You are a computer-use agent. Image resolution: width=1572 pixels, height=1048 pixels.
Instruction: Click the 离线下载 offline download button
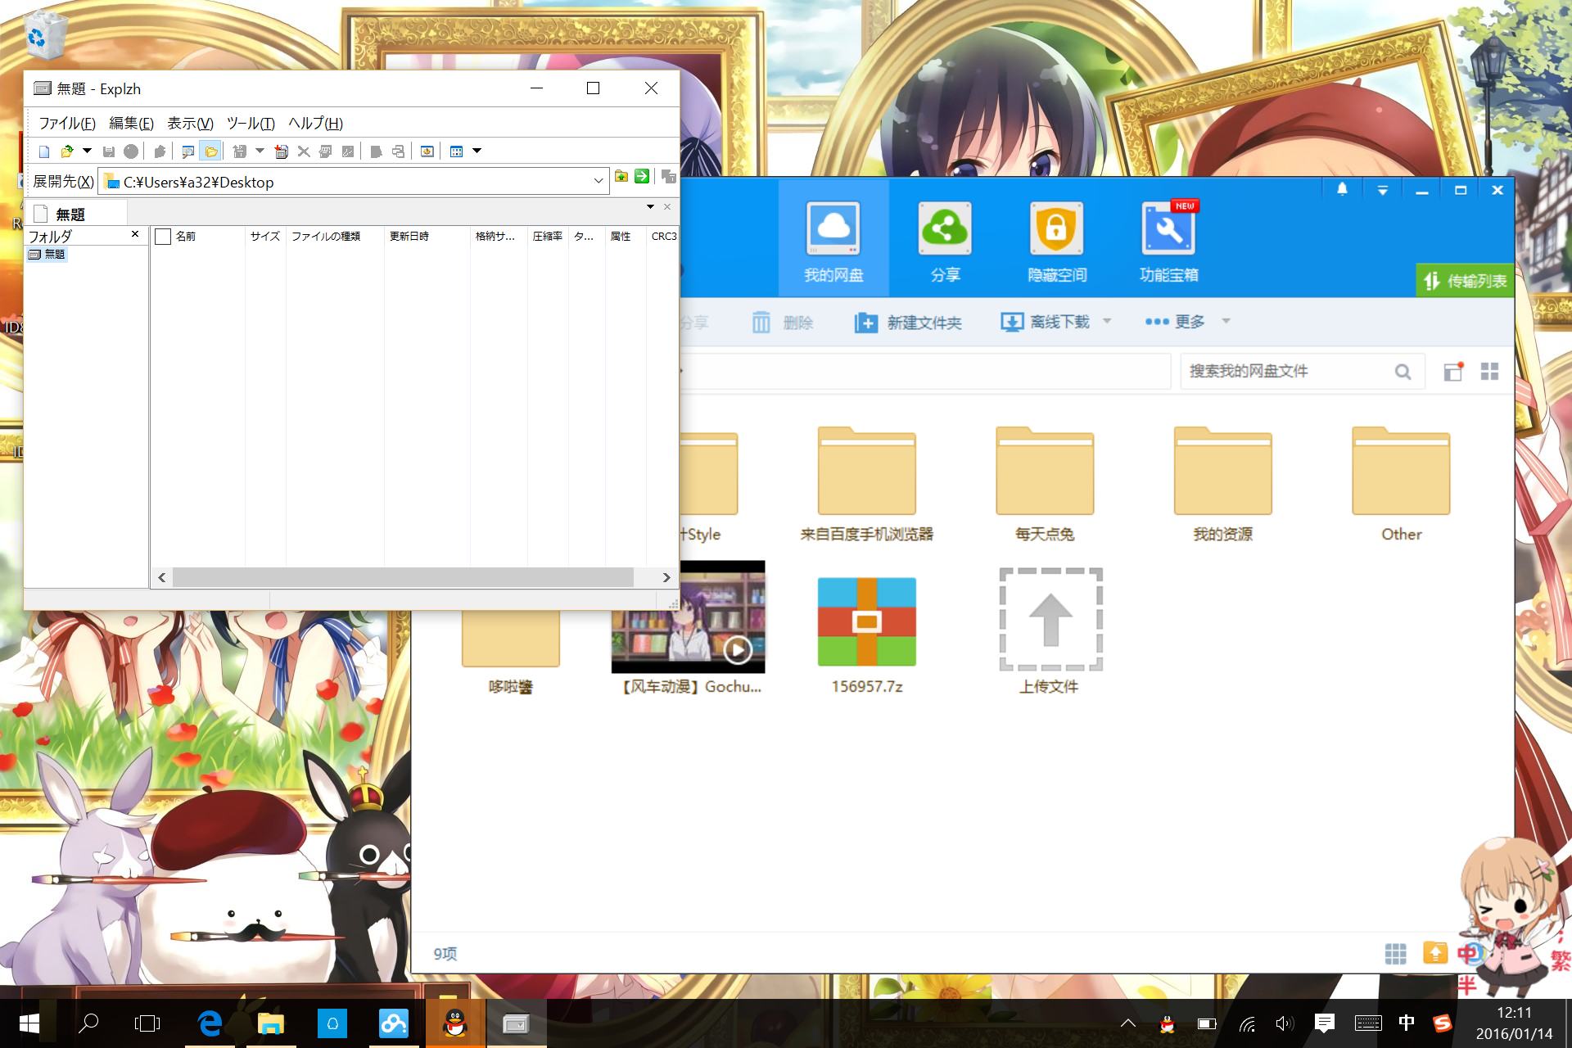click(1046, 322)
